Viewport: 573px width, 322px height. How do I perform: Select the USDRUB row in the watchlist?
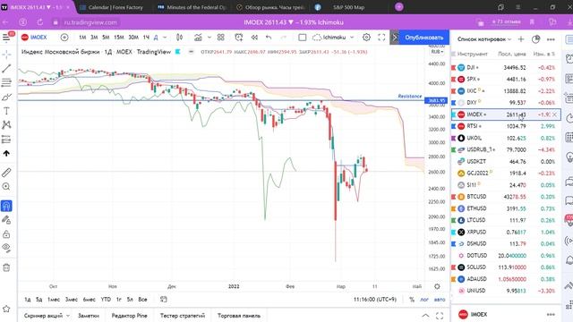pos(506,149)
